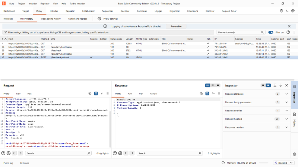The image size is (298, 167).
Task: Click the Response search input field
Action: (x=169, y=153)
